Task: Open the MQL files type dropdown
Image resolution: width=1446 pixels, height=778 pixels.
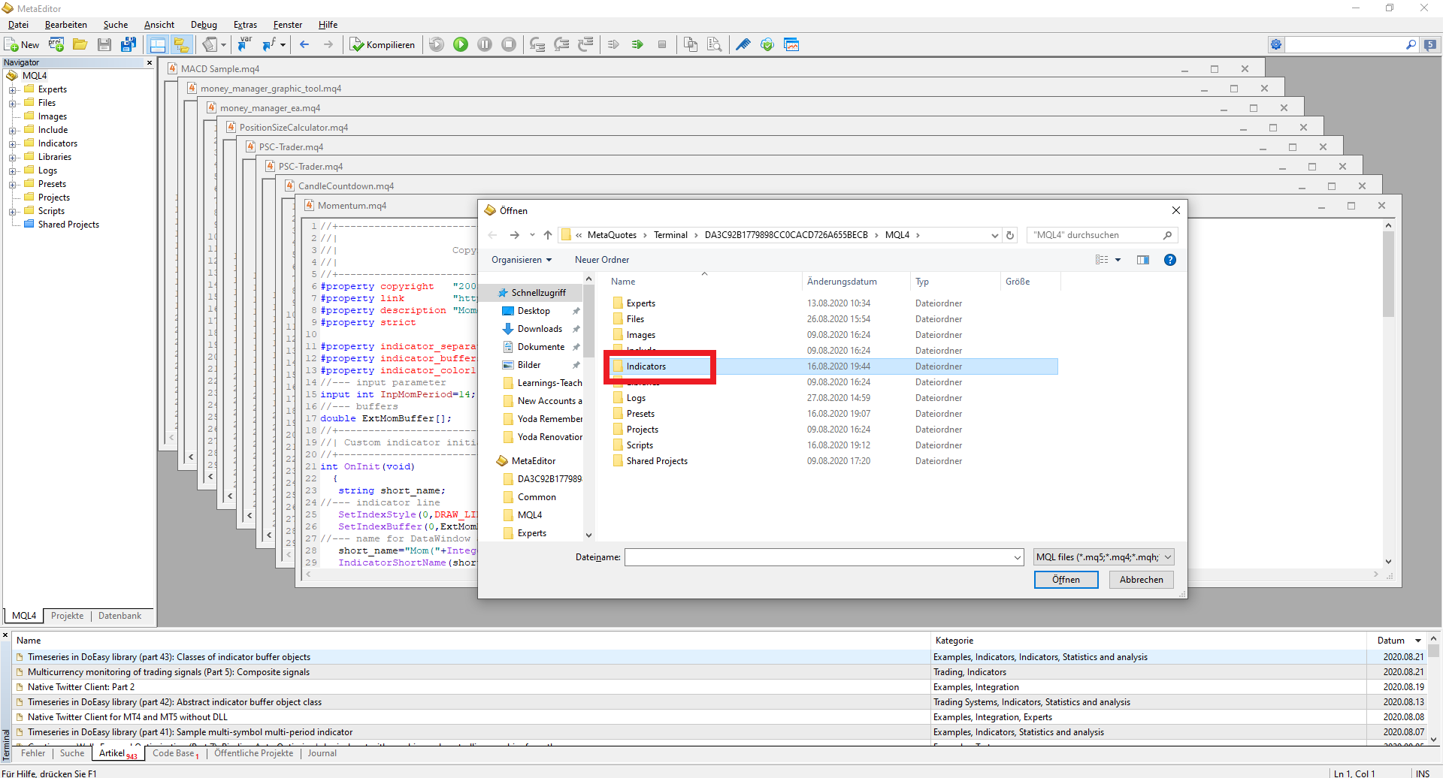Action: pos(1103,557)
